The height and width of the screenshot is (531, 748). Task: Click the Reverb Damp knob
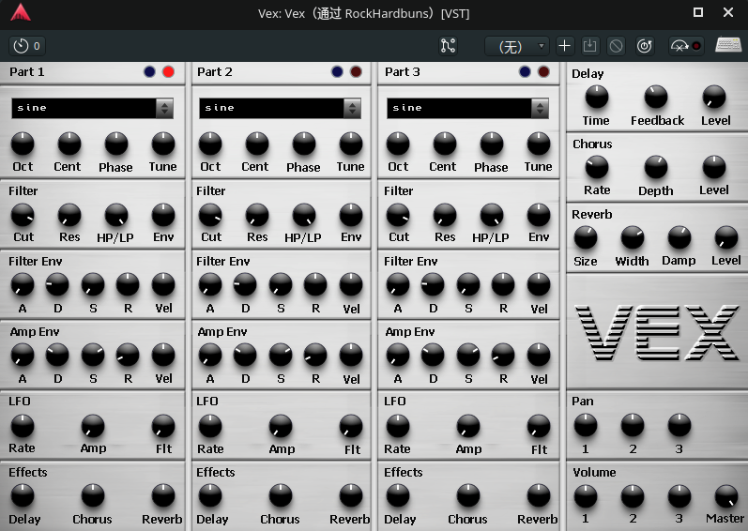pyautogui.click(x=679, y=238)
